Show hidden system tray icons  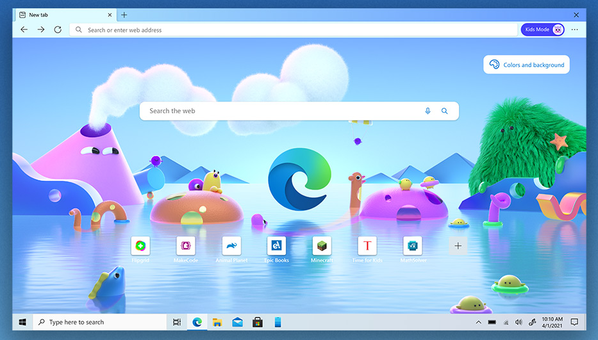(x=478, y=322)
